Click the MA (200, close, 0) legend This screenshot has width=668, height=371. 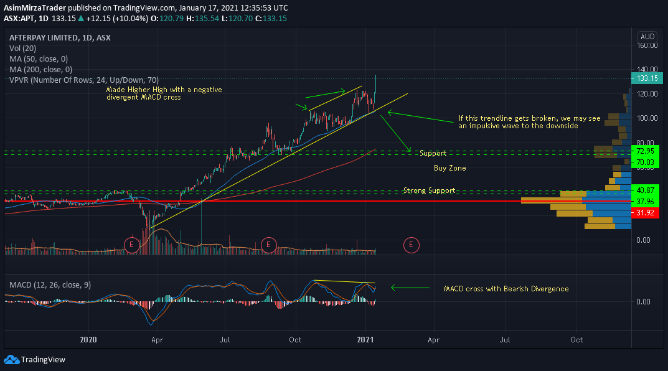pyautogui.click(x=40, y=70)
